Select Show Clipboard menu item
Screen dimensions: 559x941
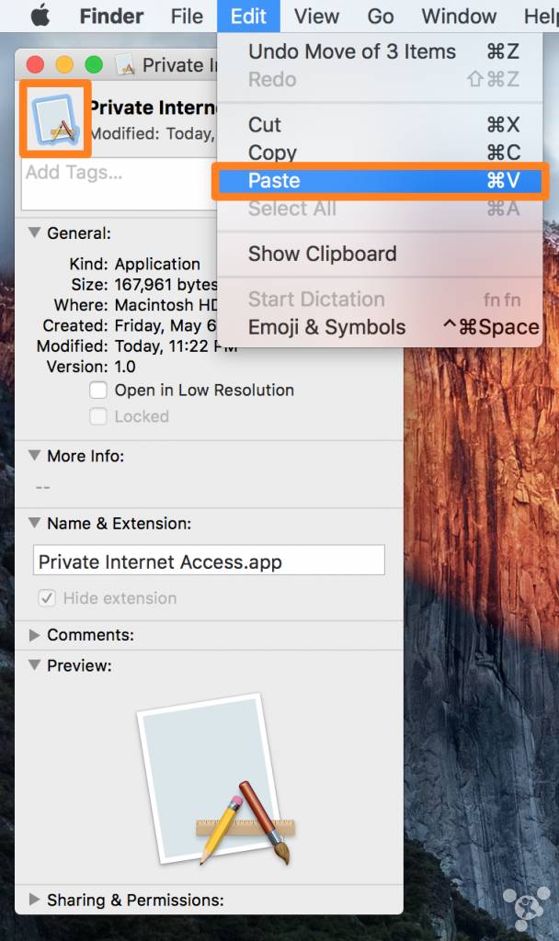point(322,254)
